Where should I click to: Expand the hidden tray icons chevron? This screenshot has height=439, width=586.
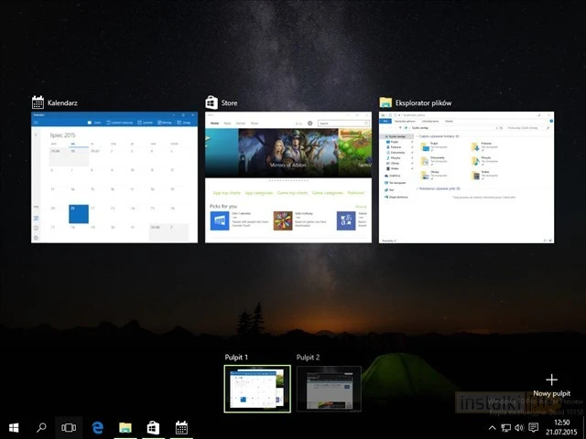pyautogui.click(x=492, y=427)
